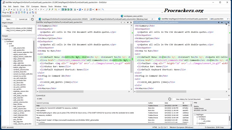Click refresh icon beside Commit List button
The width and height of the screenshot is (232, 130).
(x=32, y=19)
